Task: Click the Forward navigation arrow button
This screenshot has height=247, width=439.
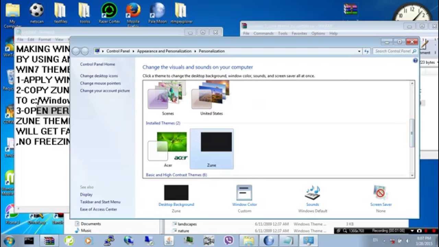Action: pos(85,51)
